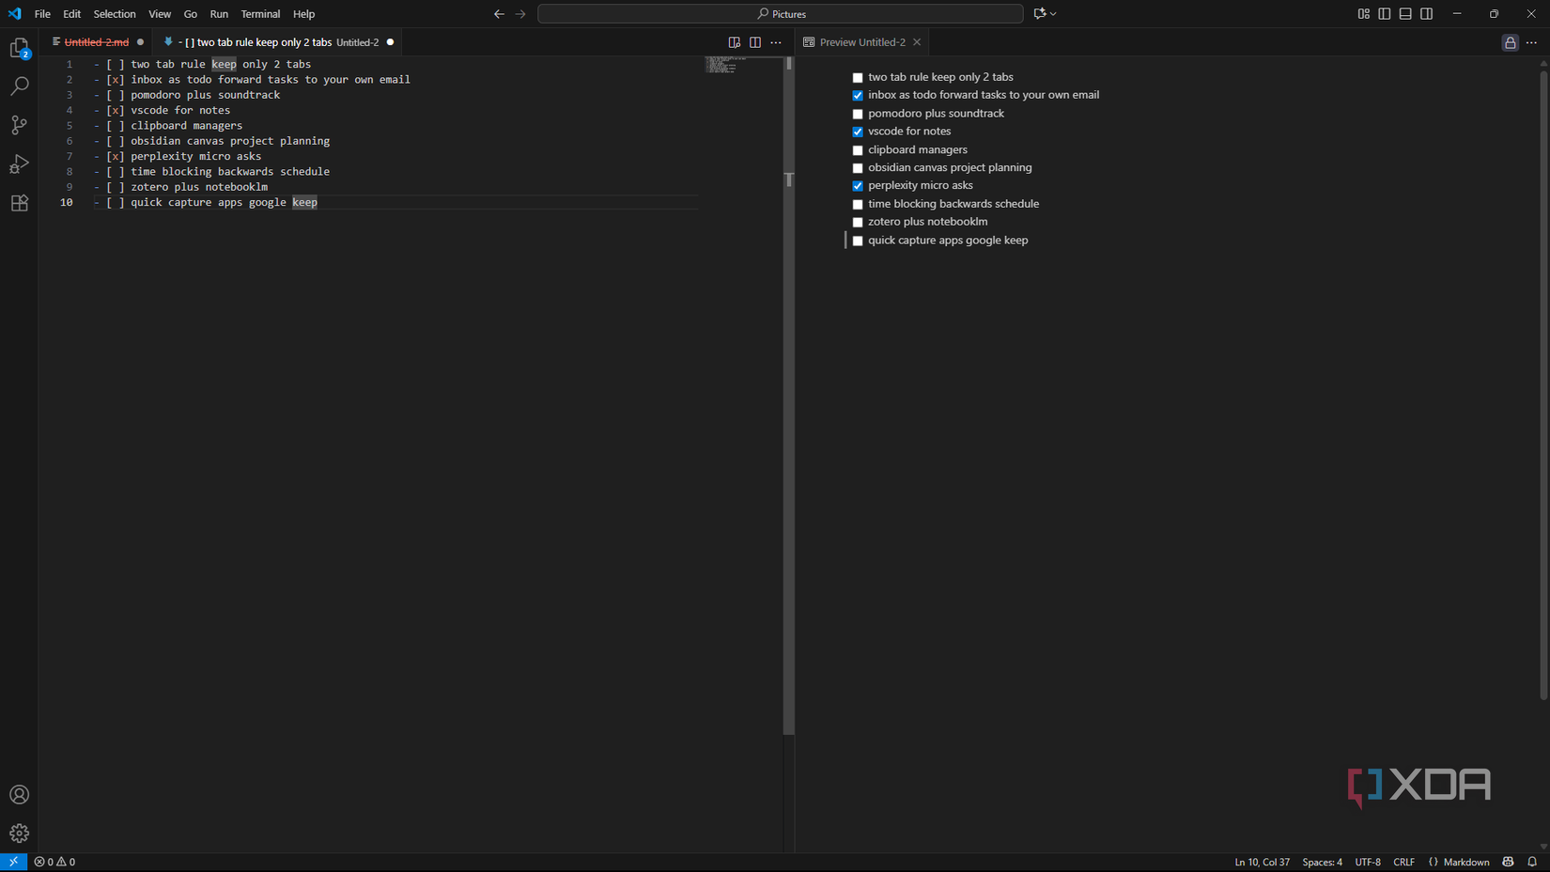1550x872 pixels.
Task: Click Ln 10, Col 37 in status bar
Action: pyautogui.click(x=1262, y=862)
